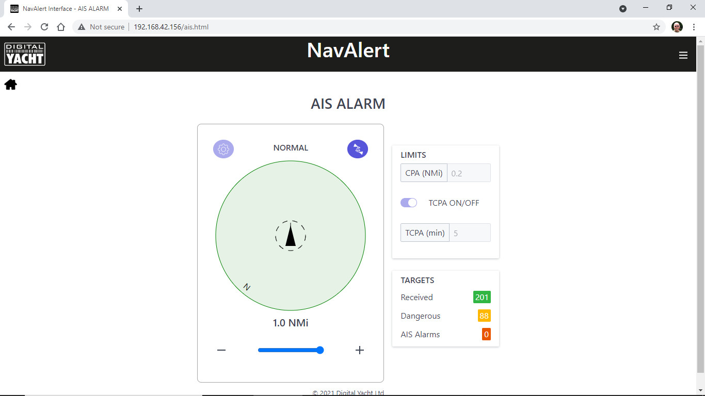
Task: Open the hamburger menu in NavAlert header
Action: coord(683,55)
